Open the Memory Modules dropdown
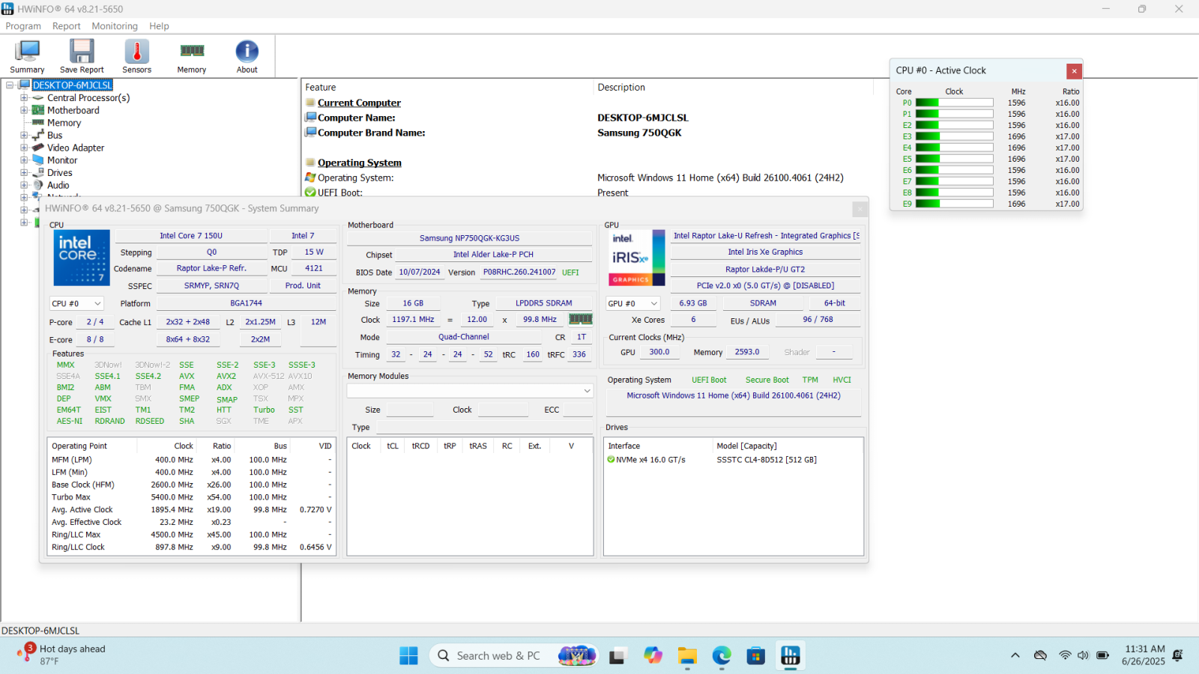The width and height of the screenshot is (1199, 674). (470, 391)
